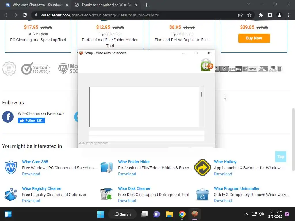
Task: Close the Setup Wise Auto Shutdown window
Action: pos(209,53)
